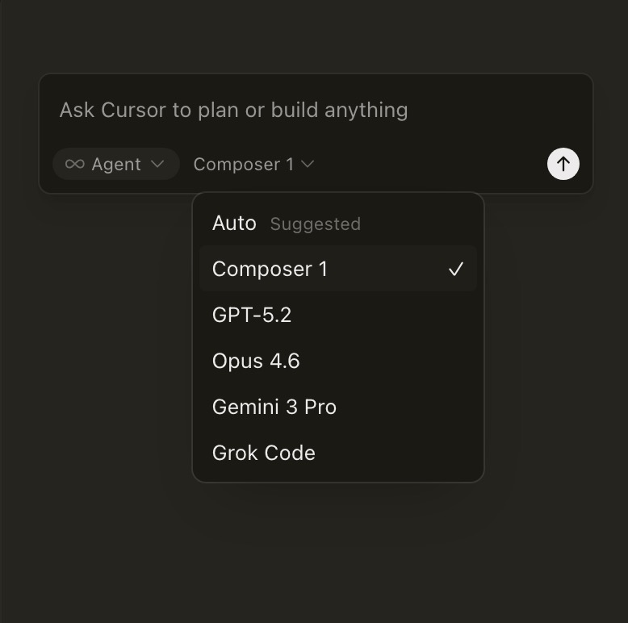Select Gemini 3 Pro model
The height and width of the screenshot is (623, 628).
pos(274,407)
